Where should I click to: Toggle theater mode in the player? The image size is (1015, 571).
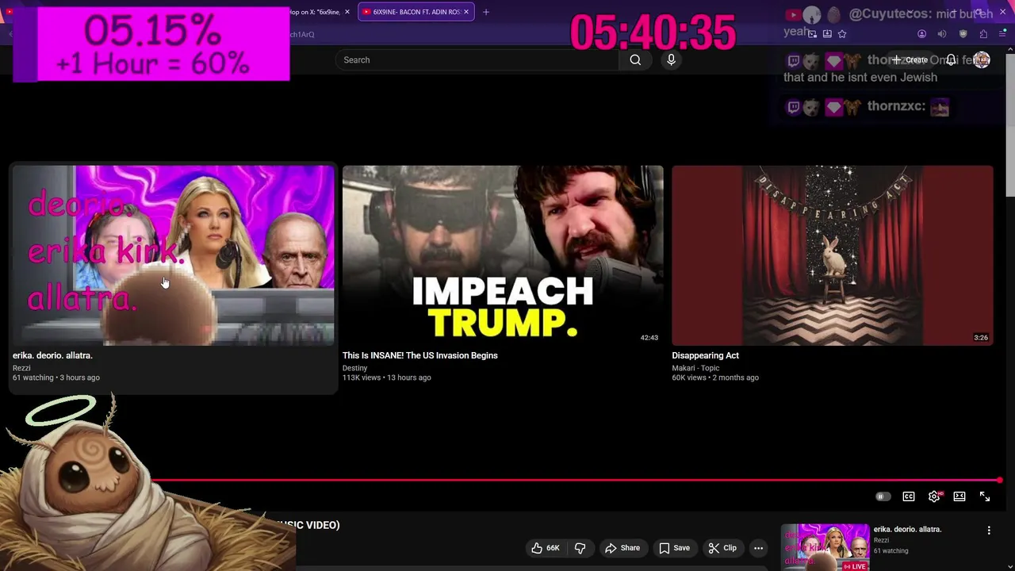click(959, 496)
